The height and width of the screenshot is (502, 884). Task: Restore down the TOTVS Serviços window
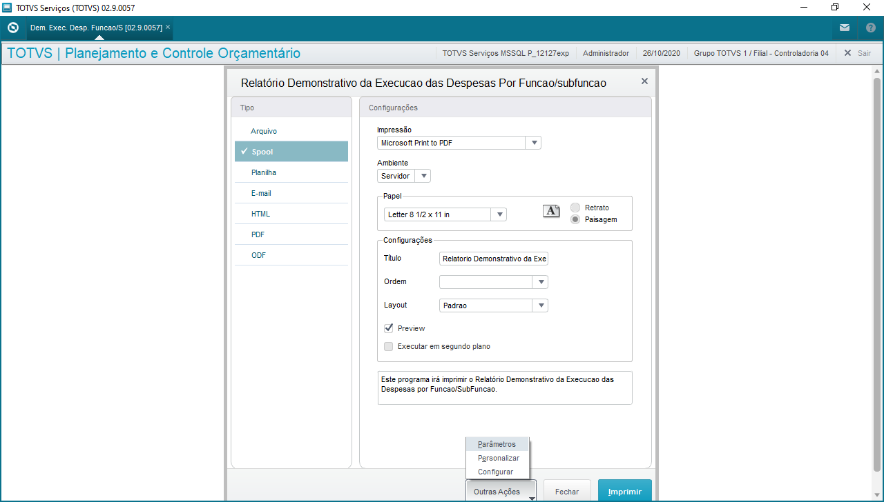tap(835, 8)
